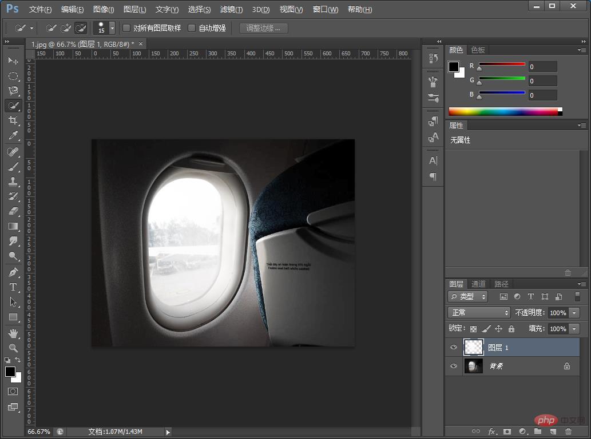Select the Clone Stamp tool
The image size is (591, 439).
[13, 182]
